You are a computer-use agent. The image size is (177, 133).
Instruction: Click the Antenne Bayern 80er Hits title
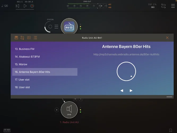click(x=126, y=47)
